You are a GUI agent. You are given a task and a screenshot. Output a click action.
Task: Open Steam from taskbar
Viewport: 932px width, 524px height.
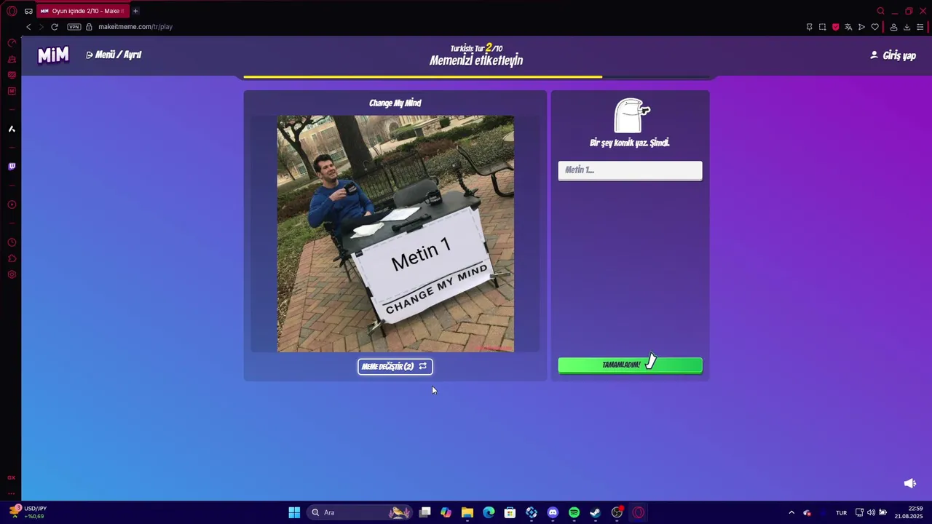coord(595,512)
